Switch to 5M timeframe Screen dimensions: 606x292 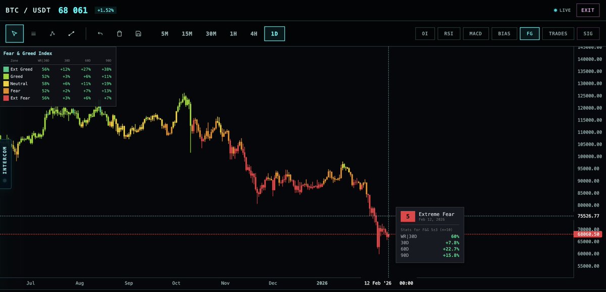[165, 34]
